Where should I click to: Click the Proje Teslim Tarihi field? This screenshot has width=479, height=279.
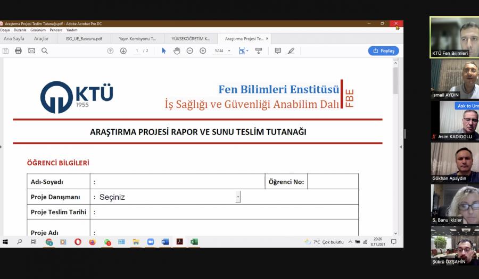[x=224, y=212]
